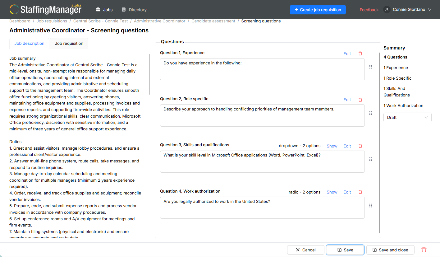Open Candidate assessment breadcrumb
Image resolution: width=440 pixels, height=257 pixels.
pos(213,21)
